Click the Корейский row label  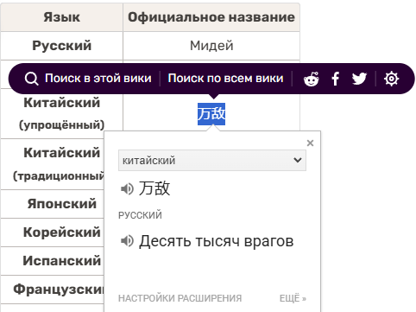click(62, 232)
